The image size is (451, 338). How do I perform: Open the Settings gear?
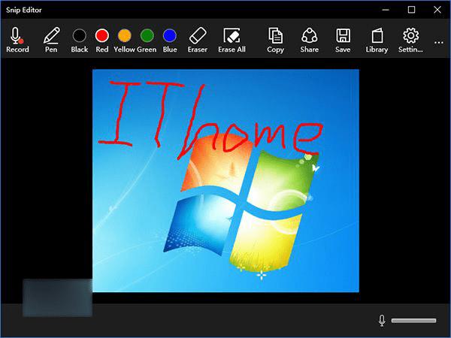click(x=410, y=40)
